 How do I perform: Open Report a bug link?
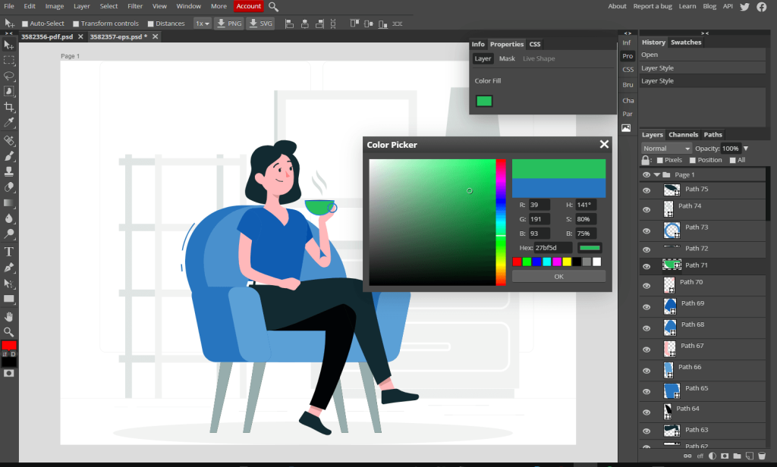(653, 6)
